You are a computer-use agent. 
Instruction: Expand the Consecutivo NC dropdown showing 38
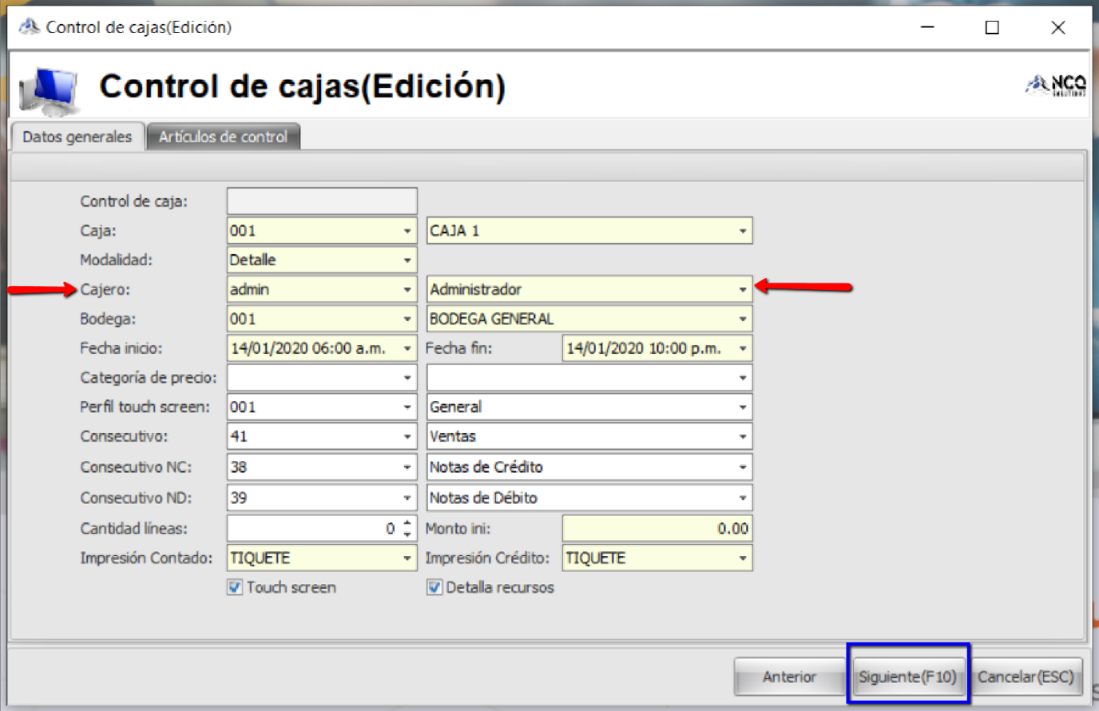click(407, 467)
